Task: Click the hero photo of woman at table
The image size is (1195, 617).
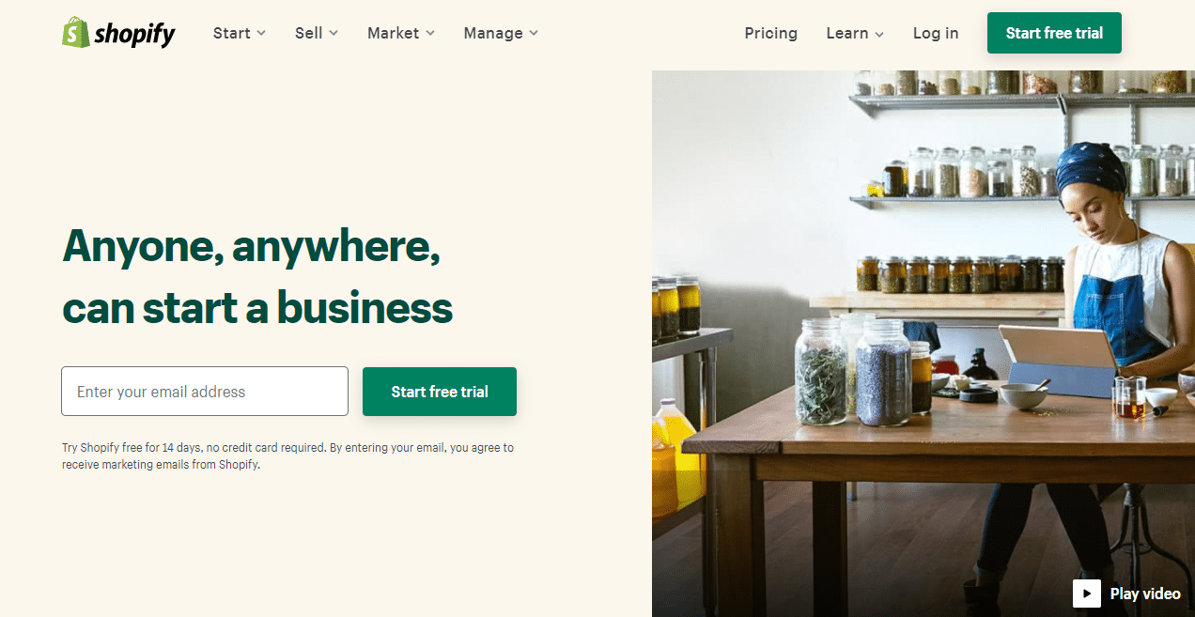Action: pyautogui.click(x=923, y=344)
